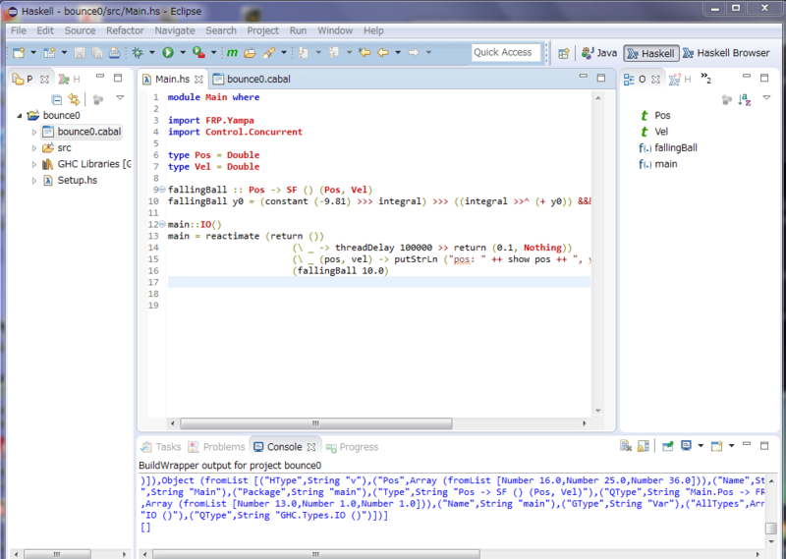Expand the src folder node

coord(34,148)
